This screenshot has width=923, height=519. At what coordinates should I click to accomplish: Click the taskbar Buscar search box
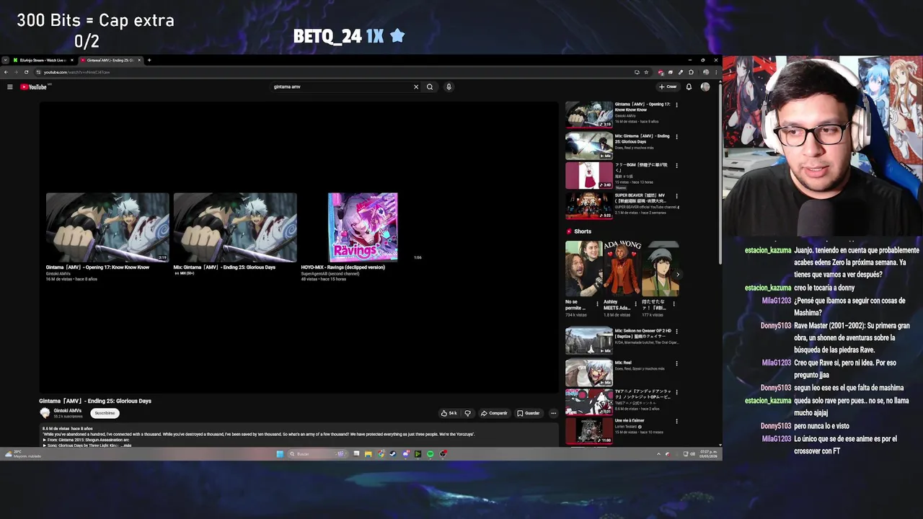tap(317, 454)
